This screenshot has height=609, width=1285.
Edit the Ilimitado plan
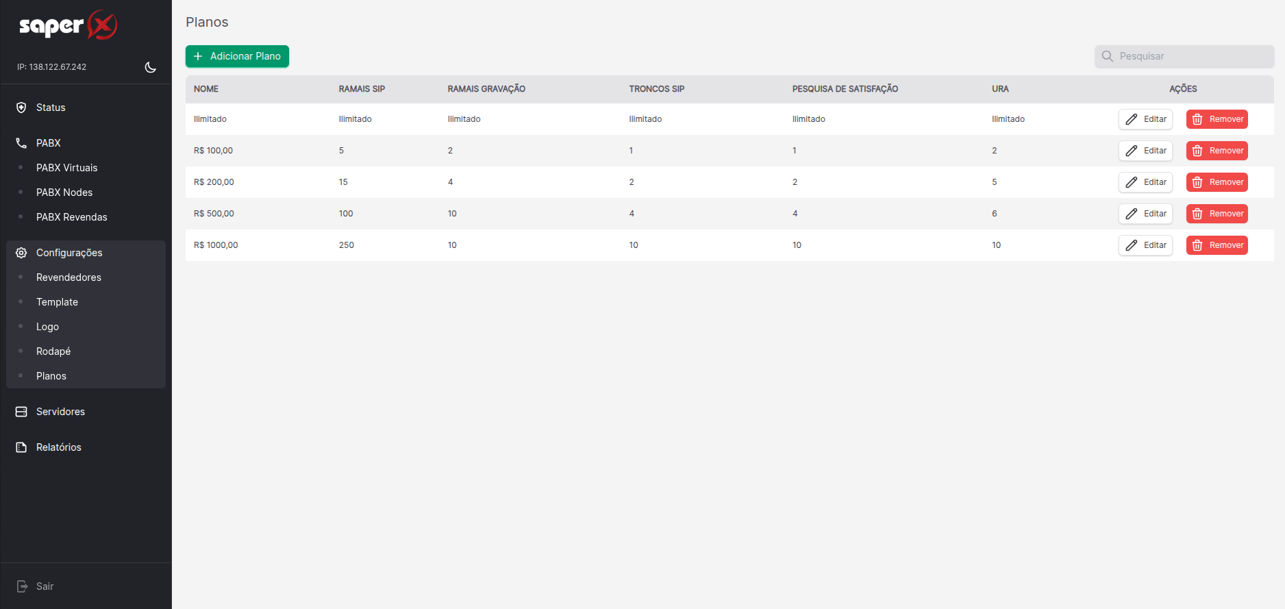(x=1145, y=119)
